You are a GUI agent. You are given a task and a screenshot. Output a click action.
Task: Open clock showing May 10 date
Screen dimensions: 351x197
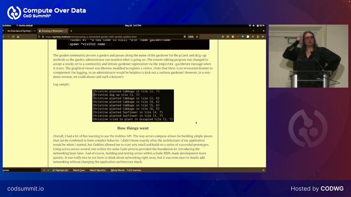[x=133, y=26]
